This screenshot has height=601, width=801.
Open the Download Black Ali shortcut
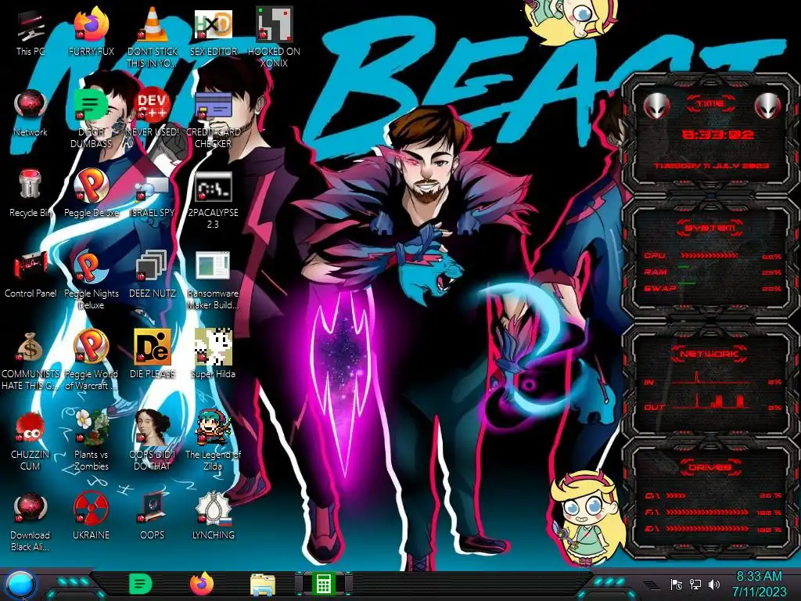coord(31,522)
